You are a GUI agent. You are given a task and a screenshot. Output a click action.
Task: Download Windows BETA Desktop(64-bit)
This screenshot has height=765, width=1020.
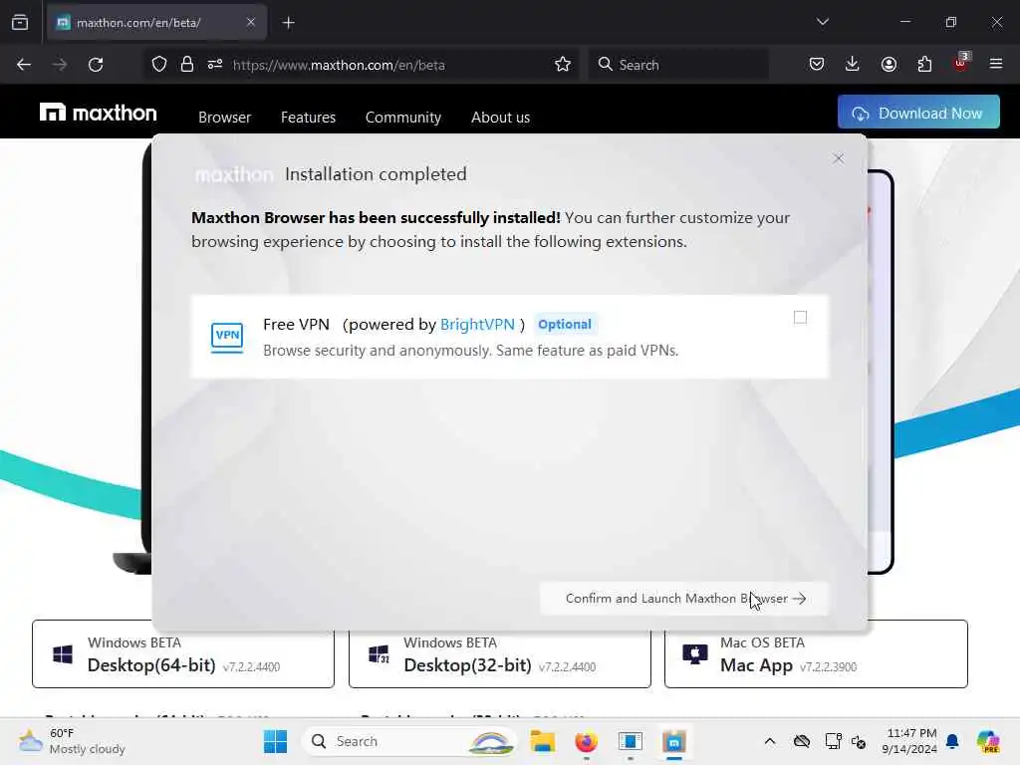[183, 653]
